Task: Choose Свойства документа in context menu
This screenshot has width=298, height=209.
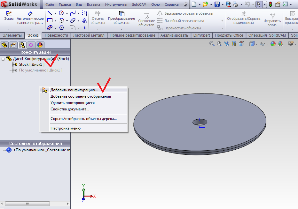Action: click(x=84, y=109)
